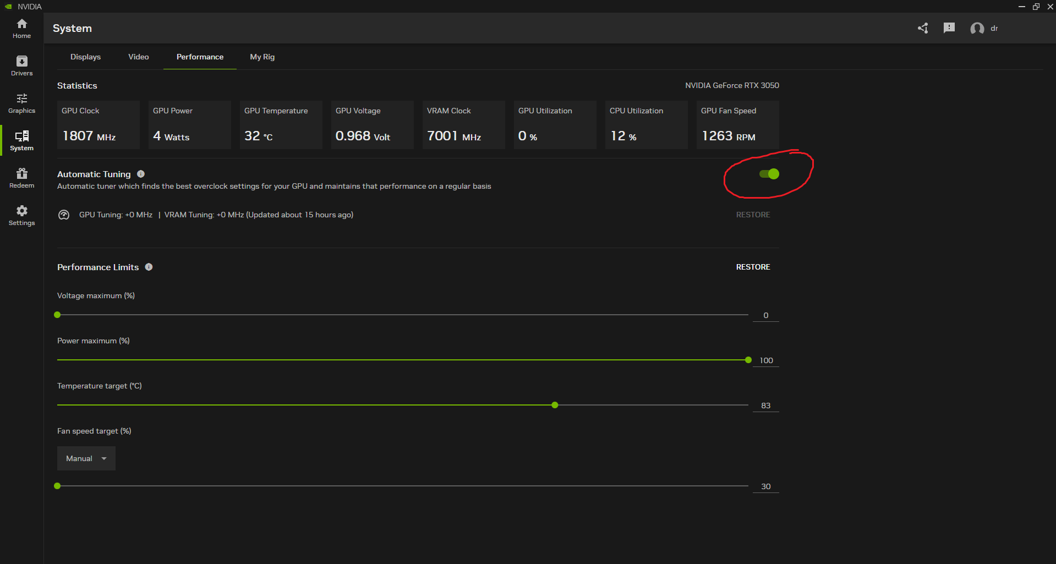
Task: Open the Graphics settings section
Action: pyautogui.click(x=22, y=103)
